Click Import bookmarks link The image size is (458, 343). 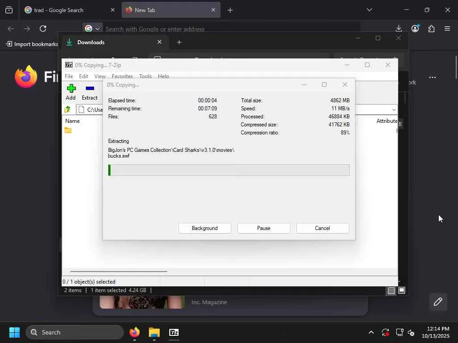pos(32,44)
